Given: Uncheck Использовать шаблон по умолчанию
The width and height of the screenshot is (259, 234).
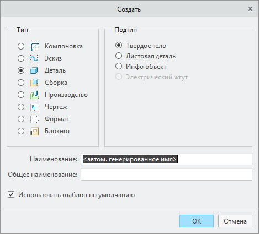Looking at the screenshot, I should (x=11, y=195).
